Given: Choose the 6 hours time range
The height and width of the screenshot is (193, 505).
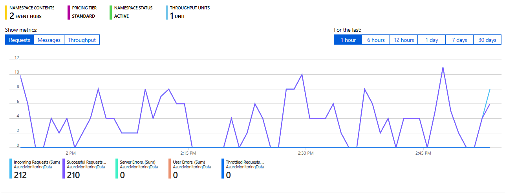Looking at the screenshot, I should coord(376,40).
